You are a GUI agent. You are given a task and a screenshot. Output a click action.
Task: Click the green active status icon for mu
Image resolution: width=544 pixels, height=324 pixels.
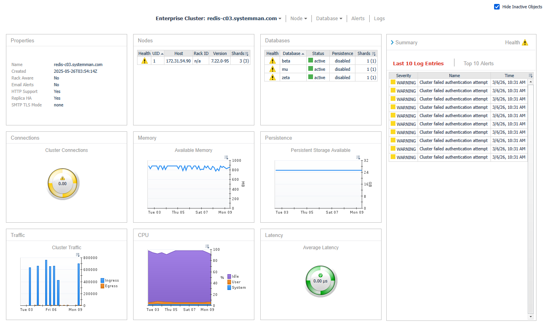point(311,69)
